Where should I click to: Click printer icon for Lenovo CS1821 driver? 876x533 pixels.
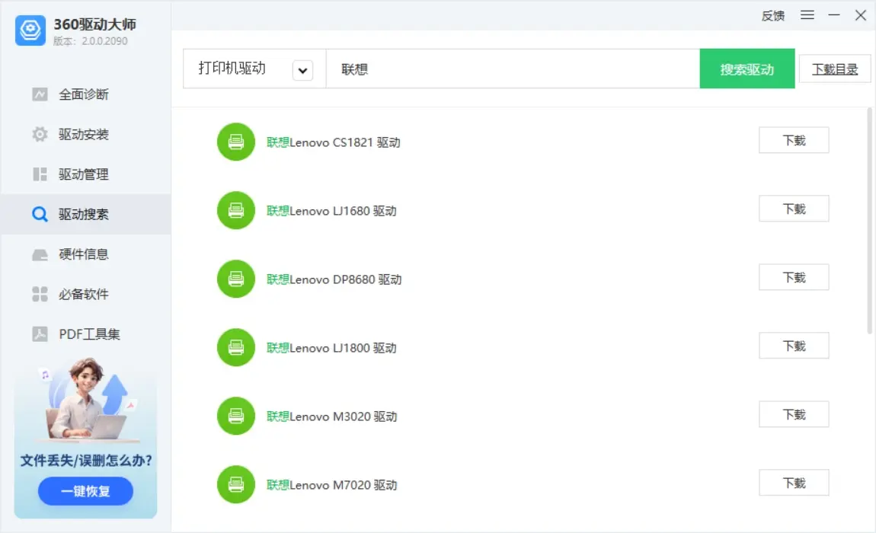[236, 142]
